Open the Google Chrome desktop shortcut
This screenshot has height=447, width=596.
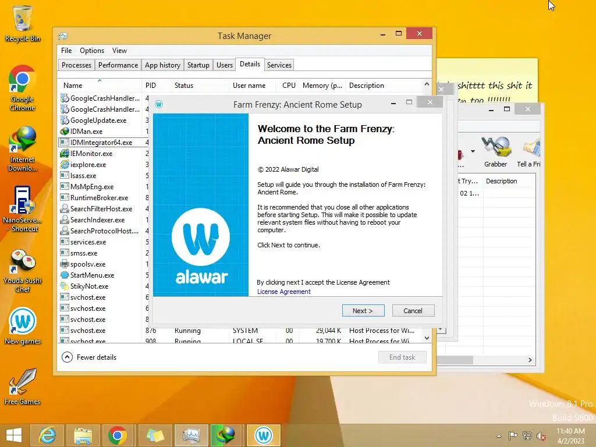point(22,88)
